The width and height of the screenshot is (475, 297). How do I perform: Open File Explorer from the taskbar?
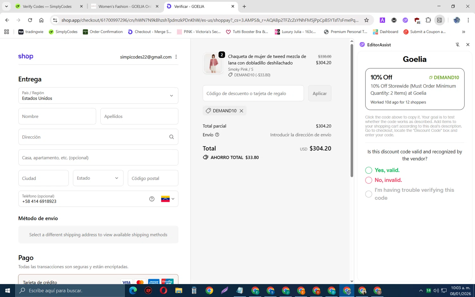179,290
